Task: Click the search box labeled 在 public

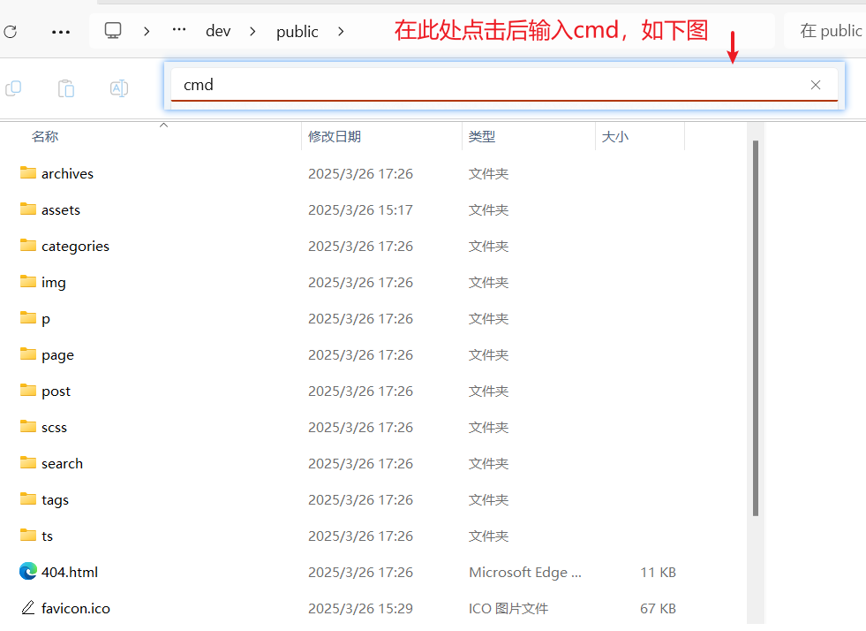Action: pos(825,31)
